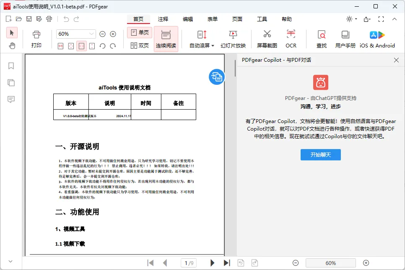Click the Convert to Word floating icon
The width and height of the screenshot is (405, 270).
pos(217,76)
